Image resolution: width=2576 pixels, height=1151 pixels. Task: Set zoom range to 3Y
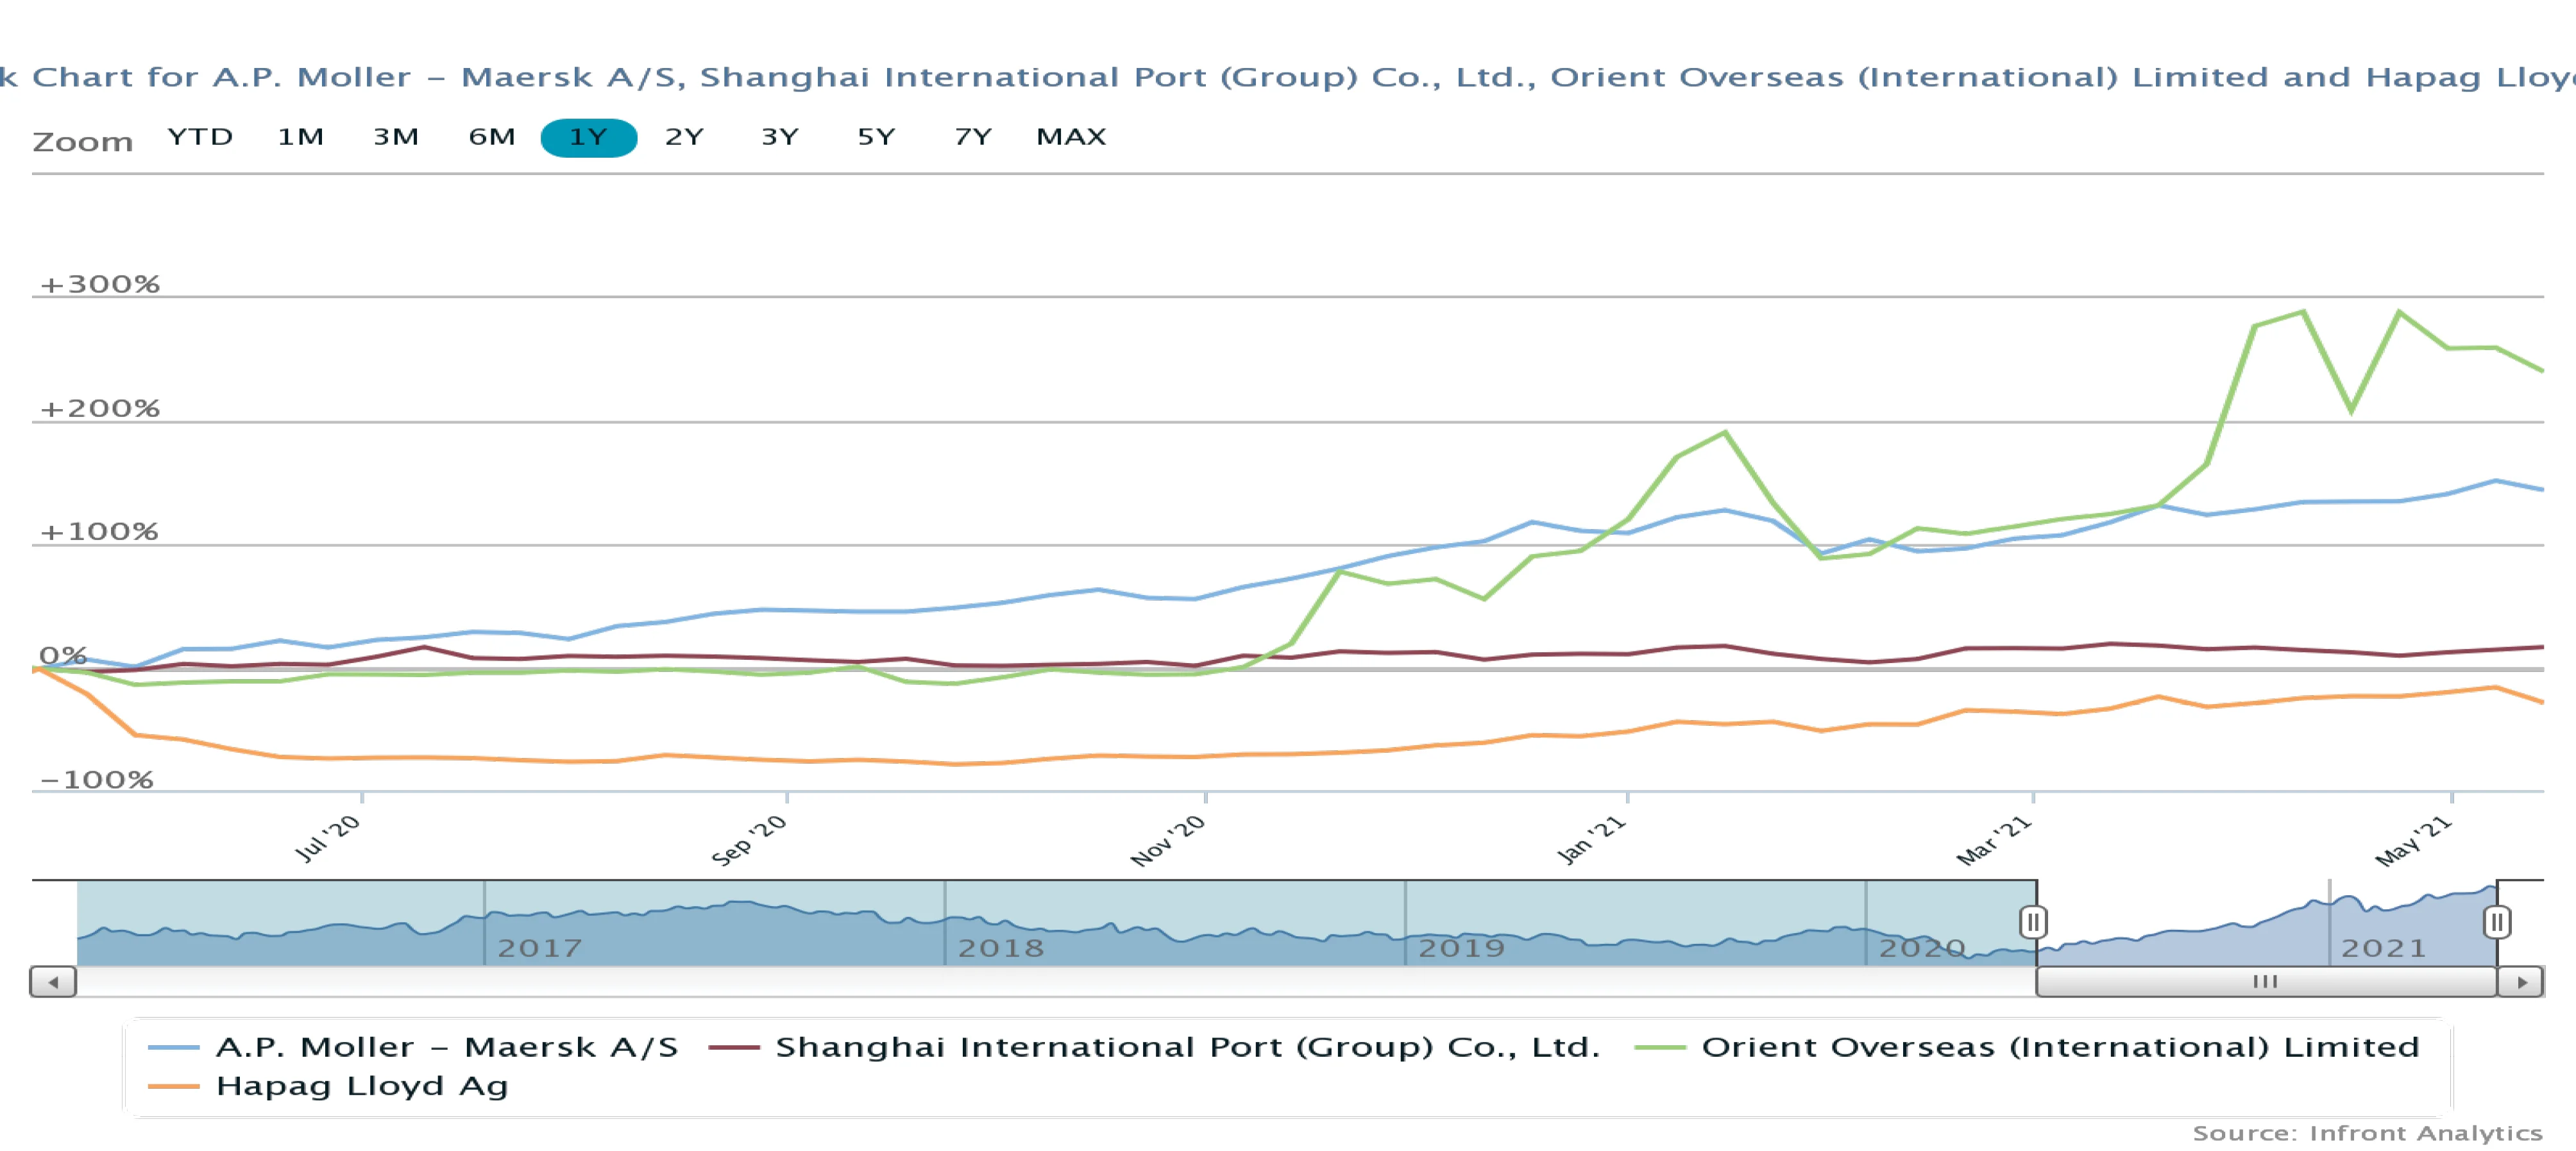tap(780, 137)
